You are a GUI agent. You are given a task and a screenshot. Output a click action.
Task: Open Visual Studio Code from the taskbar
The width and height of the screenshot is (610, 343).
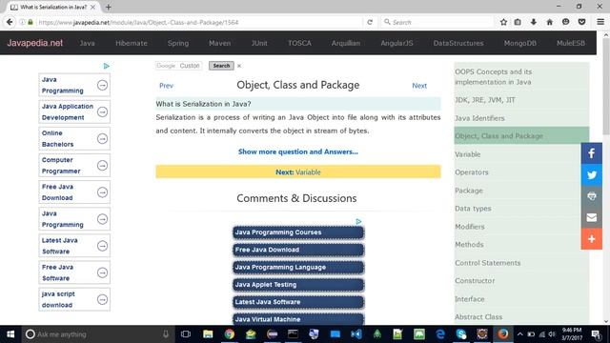point(356,334)
